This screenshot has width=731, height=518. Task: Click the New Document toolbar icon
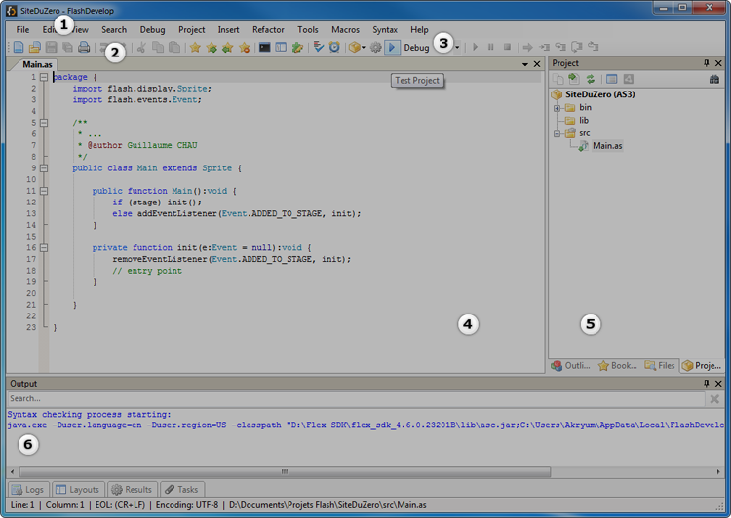pos(19,47)
